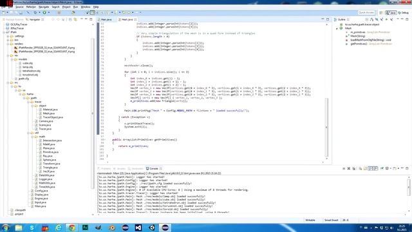Click the Debug bug toolbar icon
The width and height of the screenshot is (412, 232).
[35, 12]
